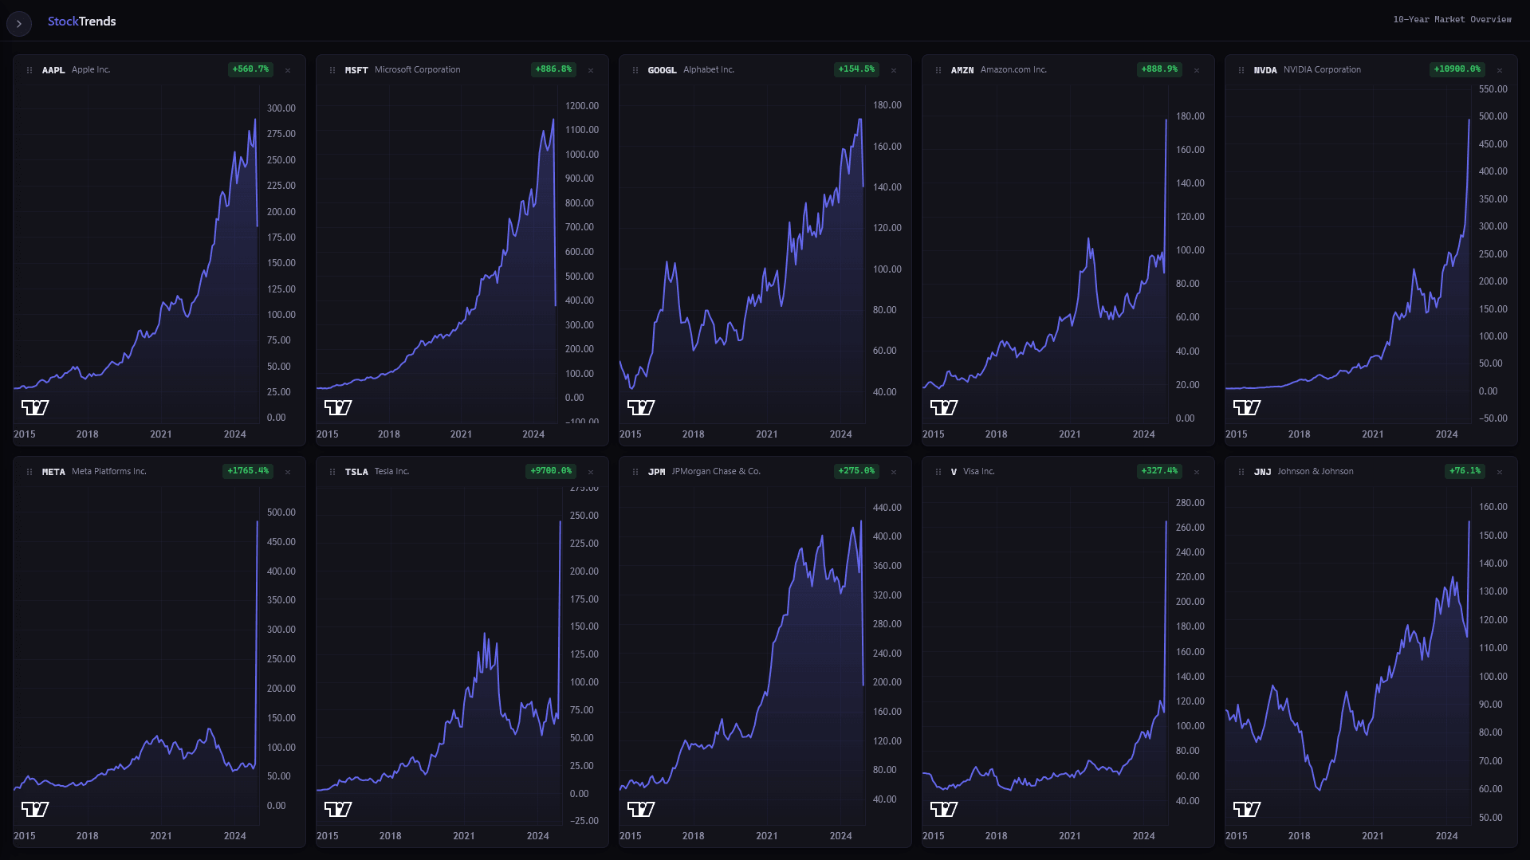
Task: Click the +560.7% badge on AAPL
Action: pos(250,69)
